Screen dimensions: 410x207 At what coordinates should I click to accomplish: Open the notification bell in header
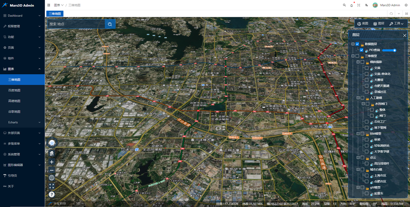tap(351, 5)
